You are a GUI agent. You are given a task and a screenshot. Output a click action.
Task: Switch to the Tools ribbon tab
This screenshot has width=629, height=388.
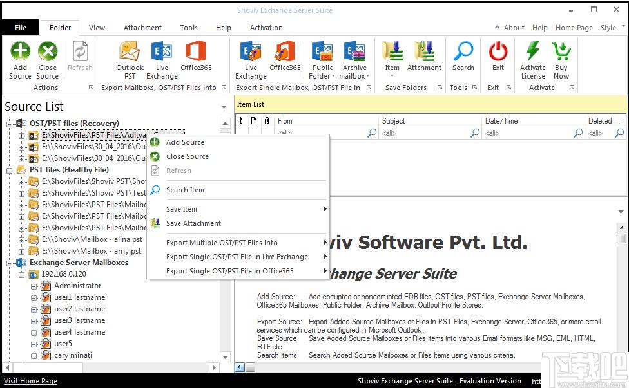point(189,28)
